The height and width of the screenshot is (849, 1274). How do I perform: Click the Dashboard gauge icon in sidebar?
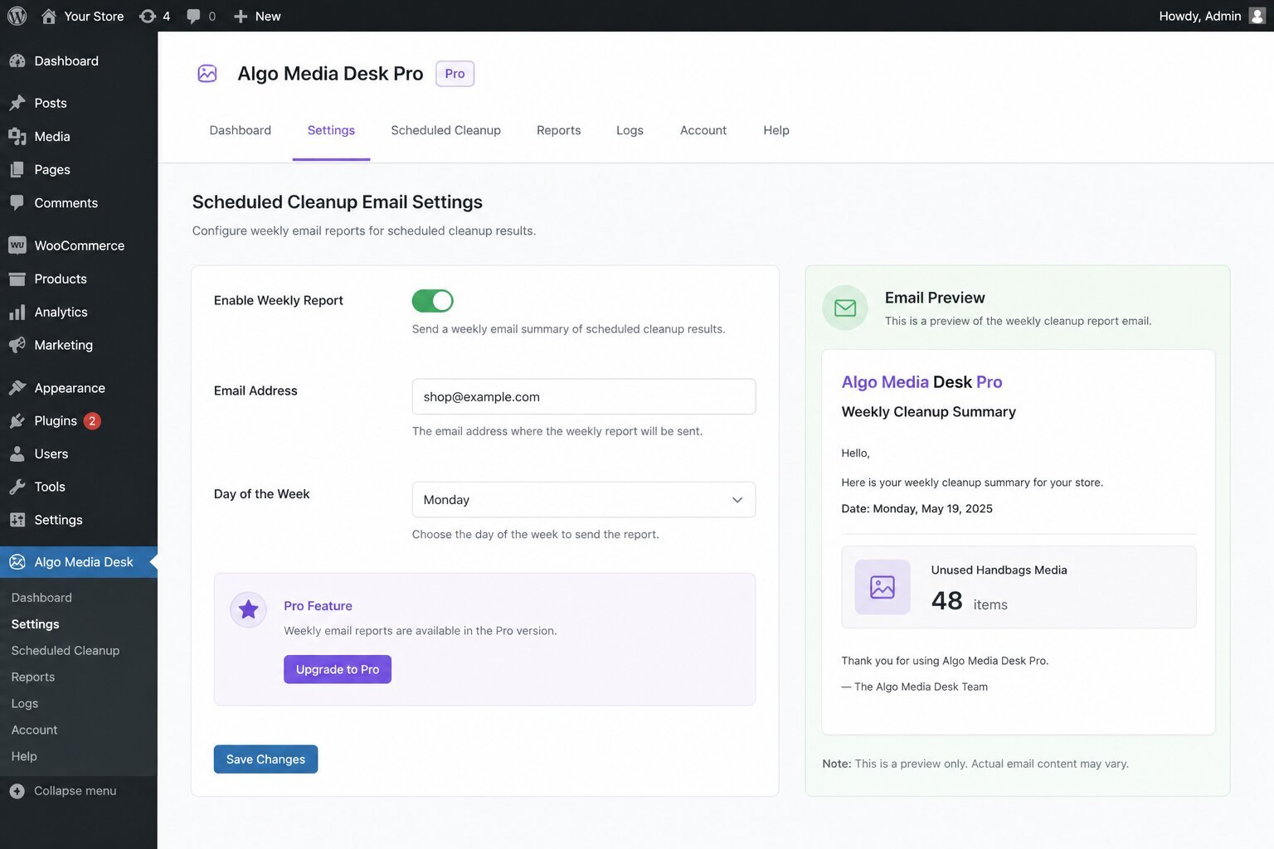pyautogui.click(x=17, y=61)
